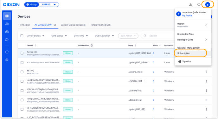Switch to the Unprovisioned(555) tab
This screenshot has height=119, width=218.
(x=101, y=25)
